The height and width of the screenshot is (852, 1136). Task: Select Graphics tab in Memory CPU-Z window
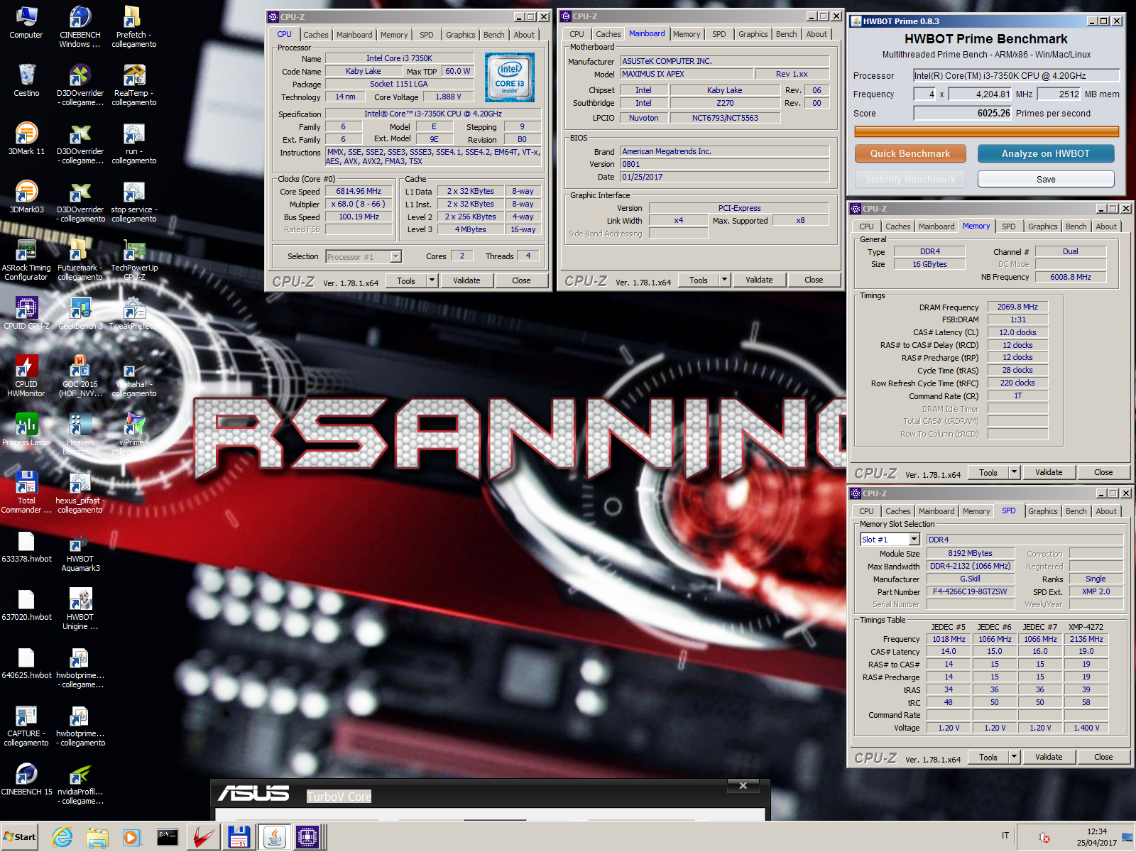tap(1042, 226)
